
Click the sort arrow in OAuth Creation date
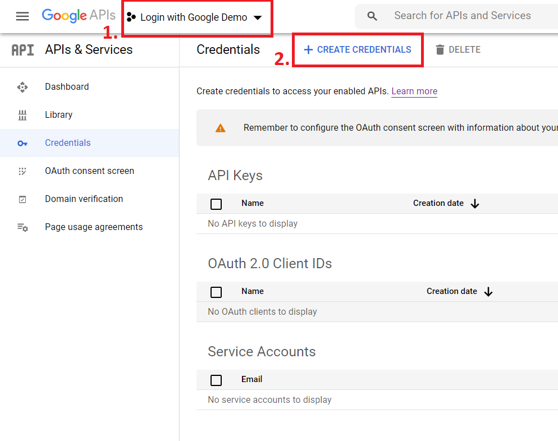[x=488, y=292]
